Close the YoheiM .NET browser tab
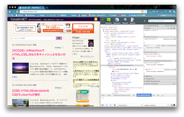The image size is (184, 117). click(43, 8)
